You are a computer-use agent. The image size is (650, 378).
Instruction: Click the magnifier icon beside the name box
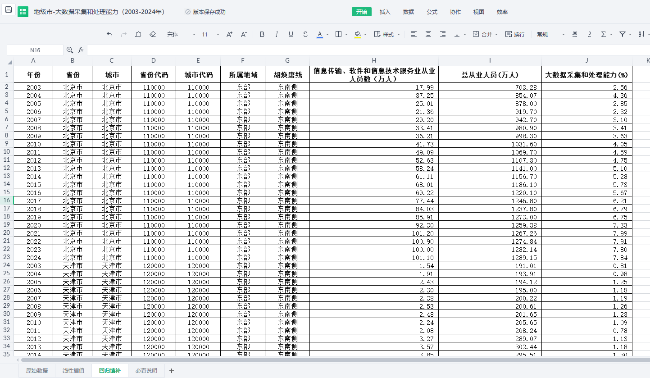point(70,50)
